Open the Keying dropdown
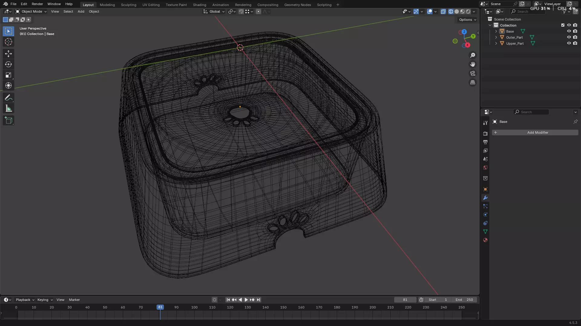The height and width of the screenshot is (326, 581). click(45, 300)
